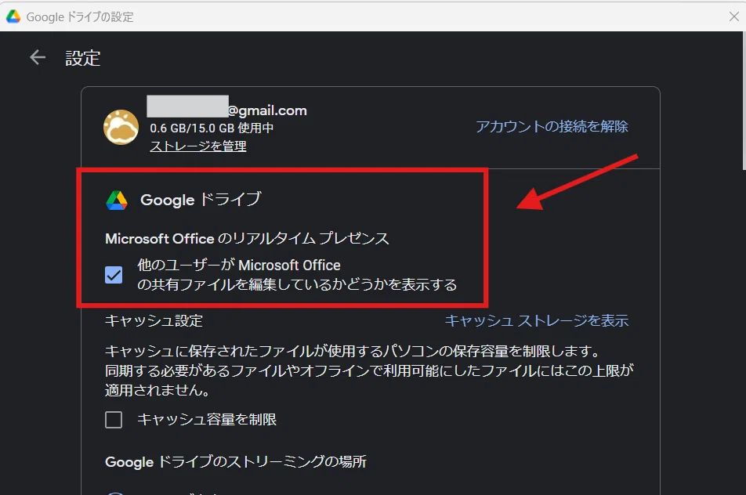The height and width of the screenshot is (495, 746).
Task: Go back using the arrow beside 設定
Action: coord(38,57)
